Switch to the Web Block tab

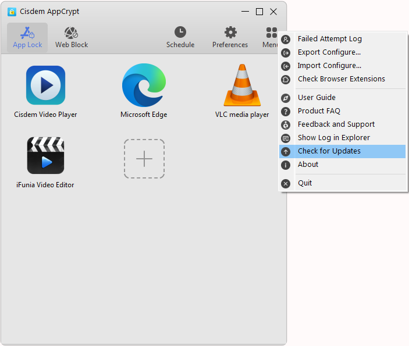(x=72, y=38)
